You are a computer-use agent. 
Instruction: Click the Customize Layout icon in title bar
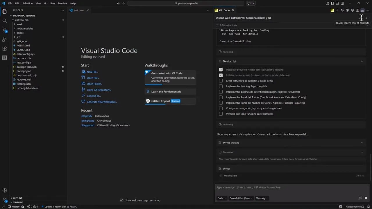[x=327, y=3]
